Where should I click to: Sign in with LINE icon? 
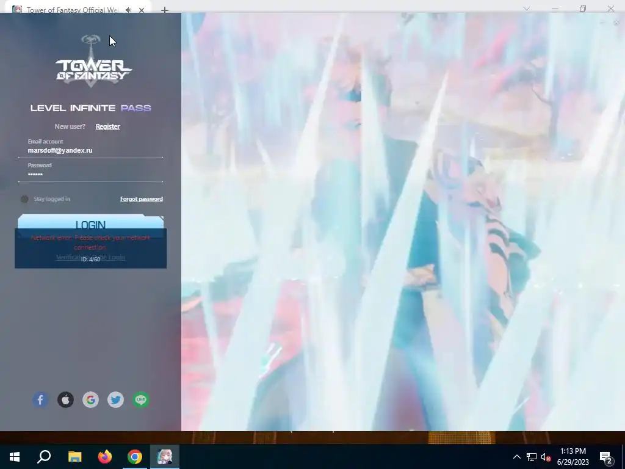click(x=141, y=399)
